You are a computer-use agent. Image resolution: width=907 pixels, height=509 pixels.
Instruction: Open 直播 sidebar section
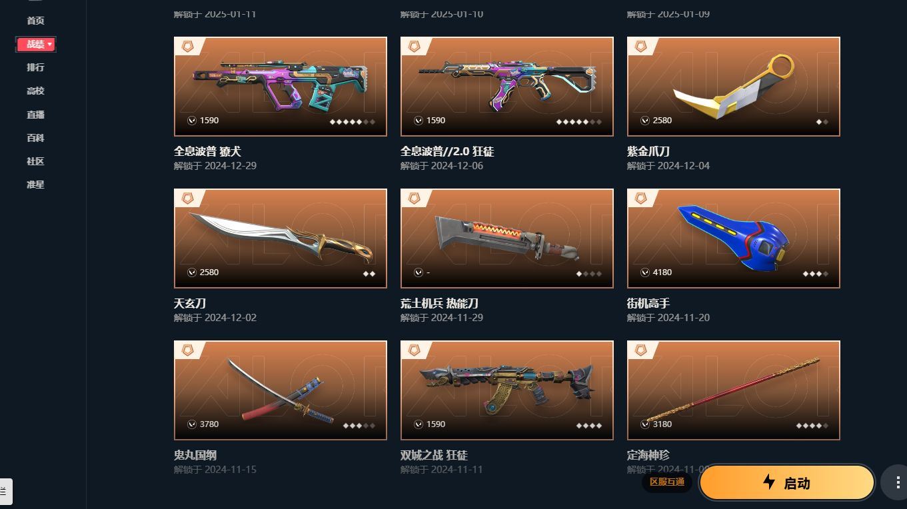[36, 115]
